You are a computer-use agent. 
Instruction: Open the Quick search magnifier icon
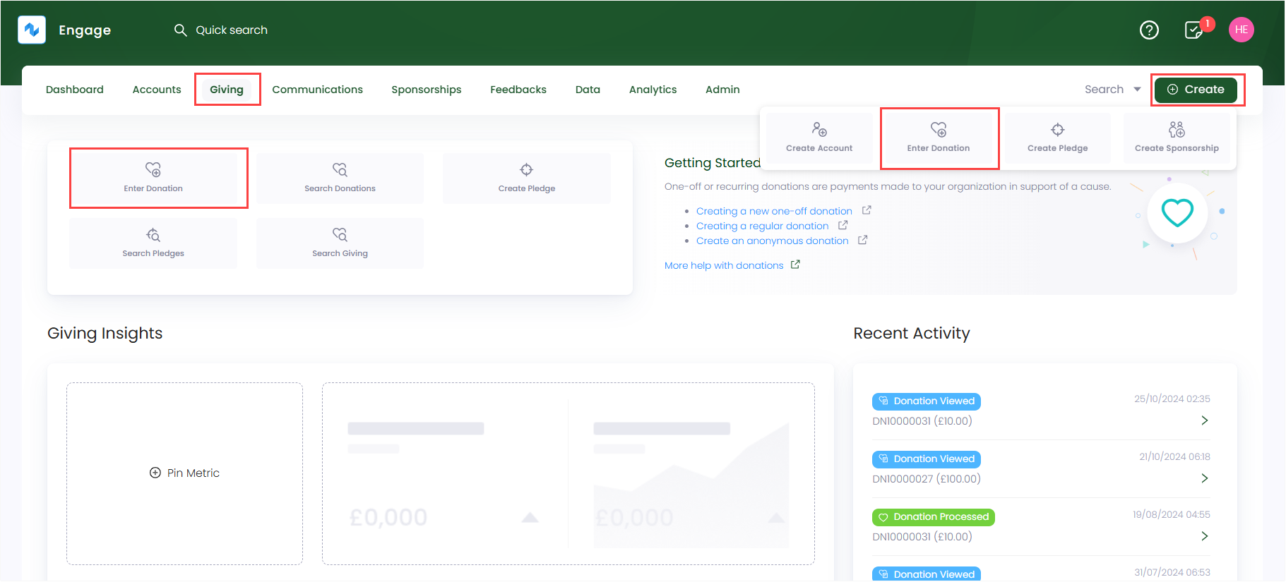[x=180, y=30]
